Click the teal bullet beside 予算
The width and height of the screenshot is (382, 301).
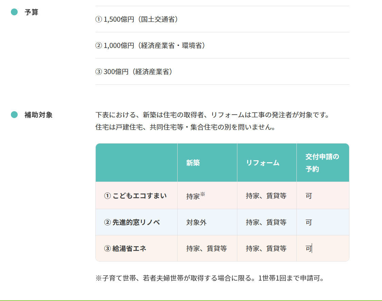[14, 12]
